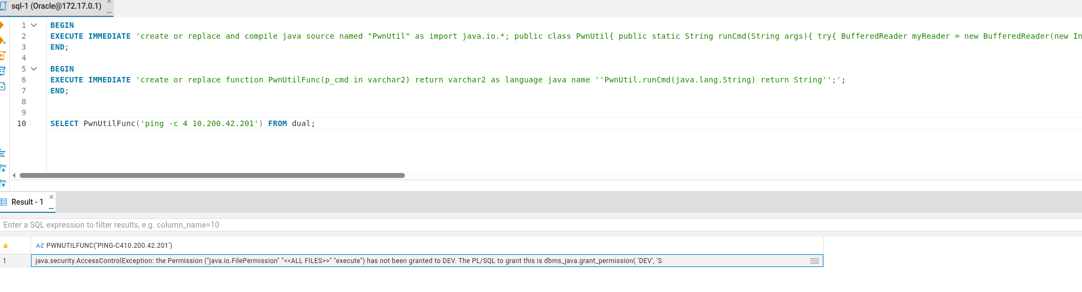The height and width of the screenshot is (292, 1082).
Task: Click 'PwnUtil.runCmd(java.lang.String)' on line 6
Action: pos(680,80)
